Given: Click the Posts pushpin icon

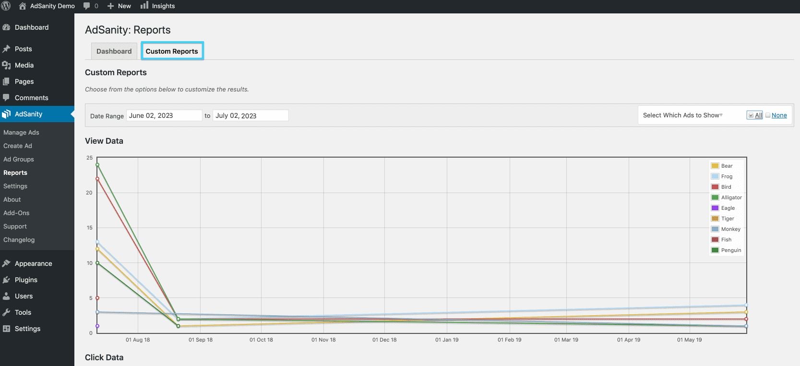Looking at the screenshot, I should (x=6, y=49).
